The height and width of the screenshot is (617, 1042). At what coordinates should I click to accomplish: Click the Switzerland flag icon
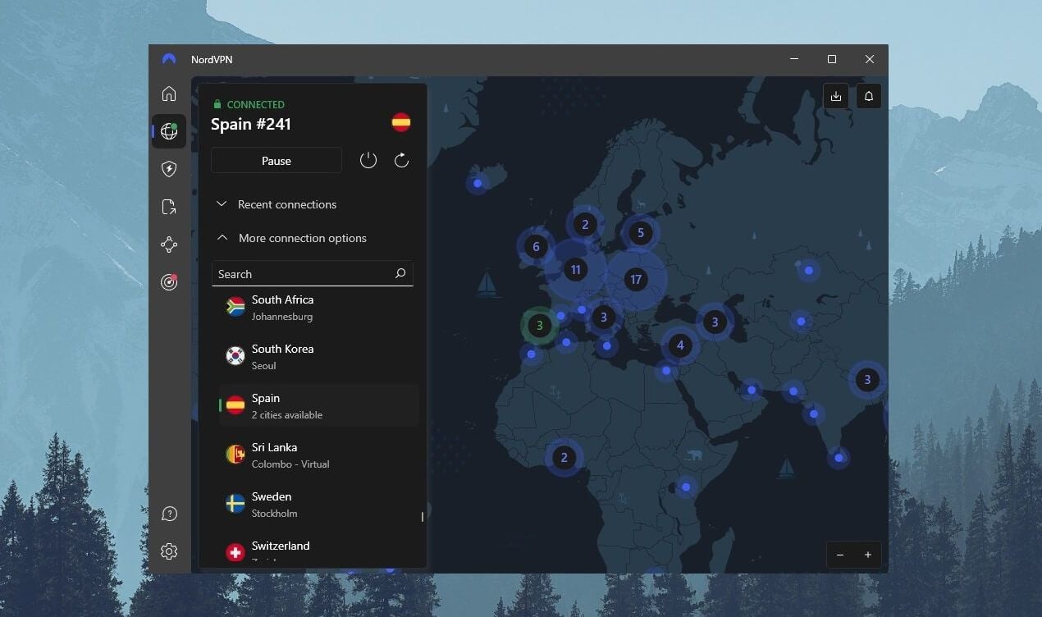[235, 552]
